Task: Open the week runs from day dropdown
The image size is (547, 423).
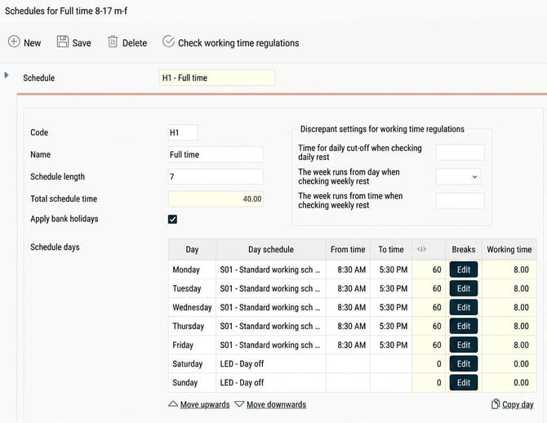Action: pyautogui.click(x=458, y=176)
